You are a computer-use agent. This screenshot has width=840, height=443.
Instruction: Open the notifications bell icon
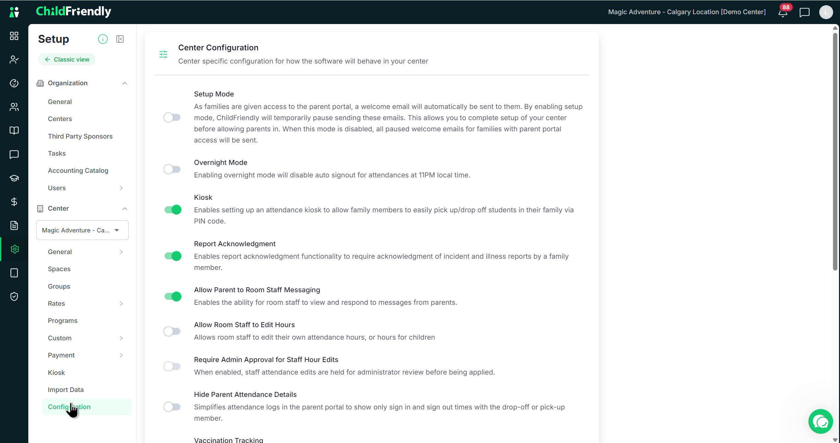click(x=783, y=13)
